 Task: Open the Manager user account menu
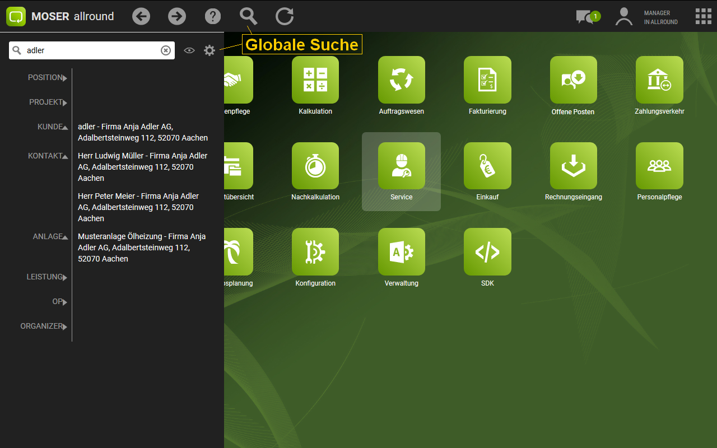[623, 17]
